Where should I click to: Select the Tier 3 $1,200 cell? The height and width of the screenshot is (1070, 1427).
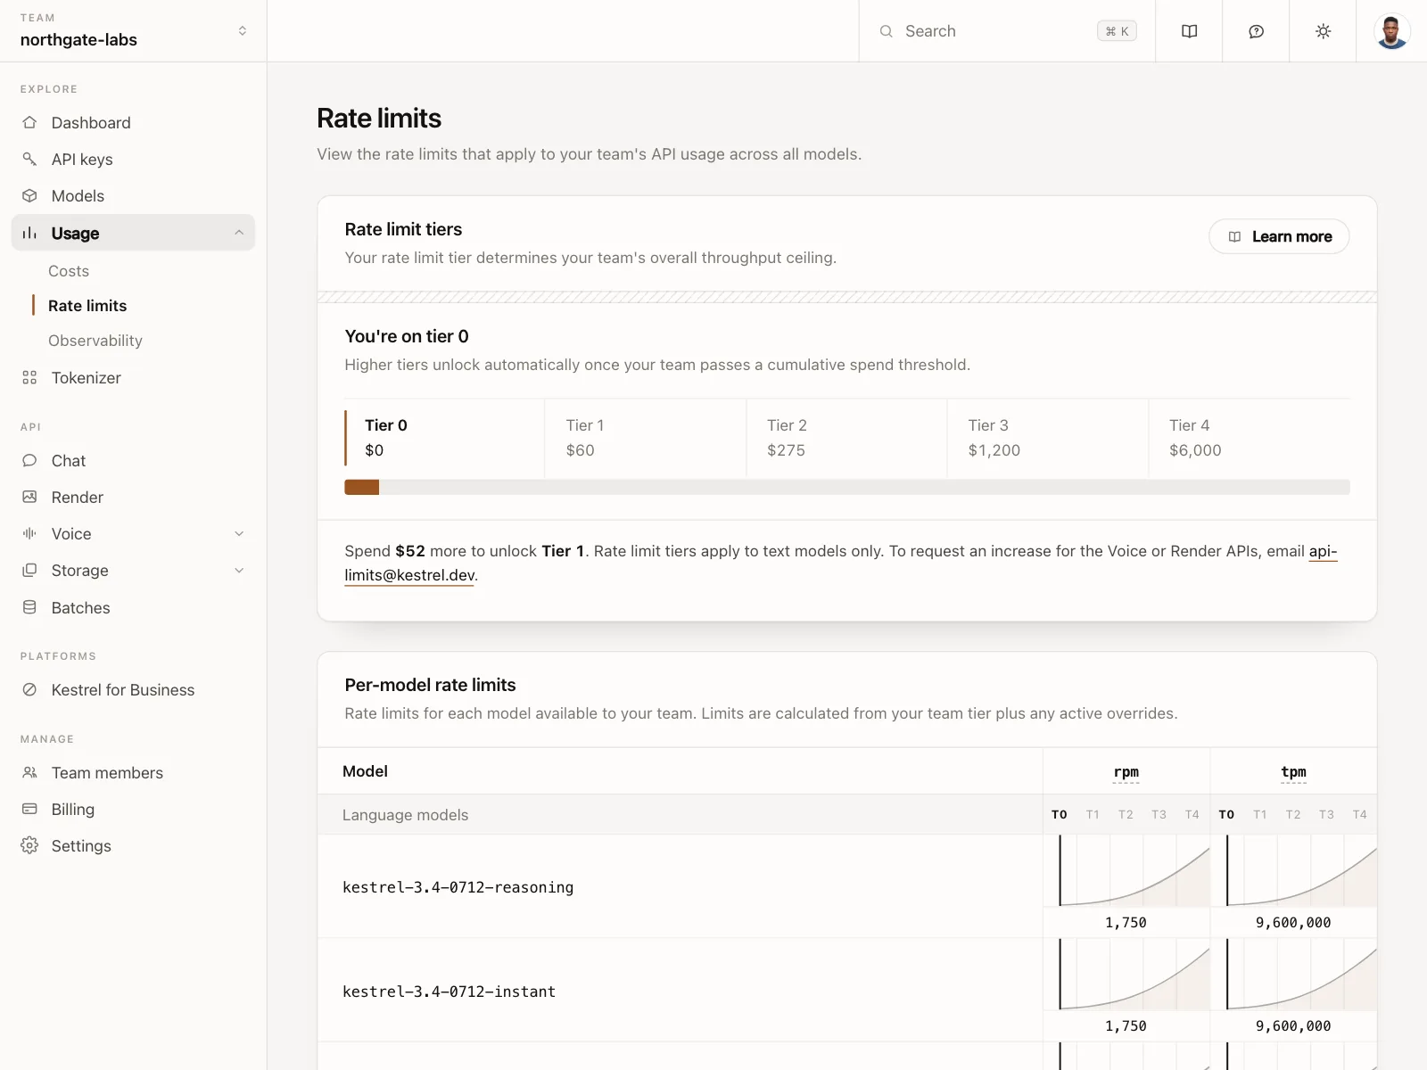pyautogui.click(x=1048, y=438)
